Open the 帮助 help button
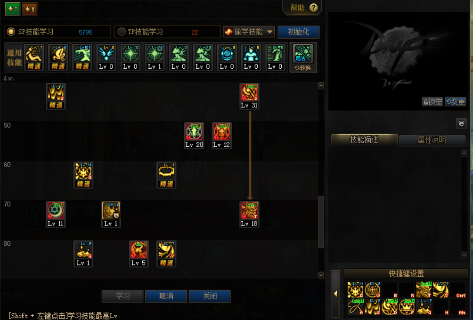473x320 pixels. (302, 8)
